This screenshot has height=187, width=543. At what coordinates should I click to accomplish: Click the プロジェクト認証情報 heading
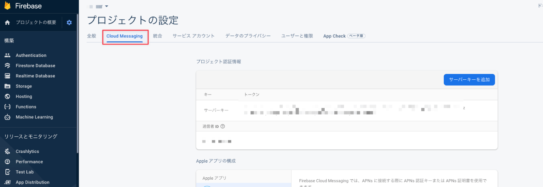(x=219, y=62)
